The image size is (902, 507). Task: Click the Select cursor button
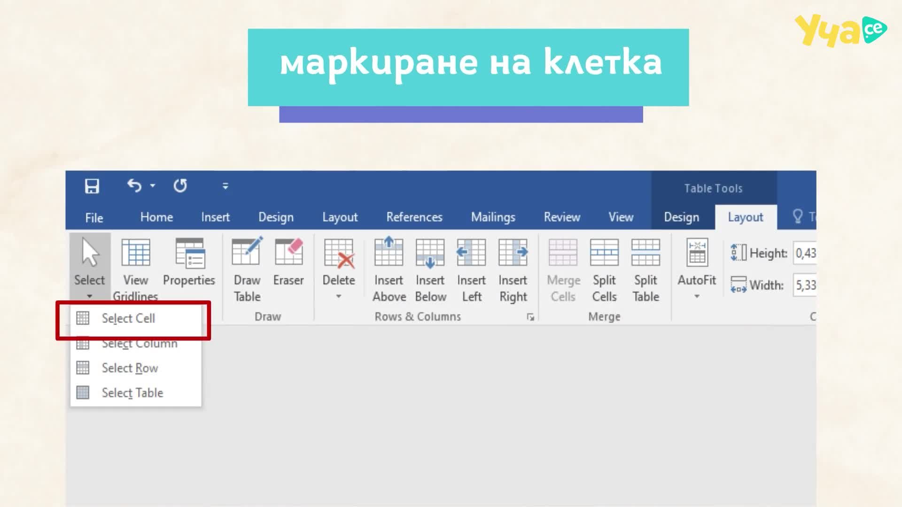coord(90,268)
